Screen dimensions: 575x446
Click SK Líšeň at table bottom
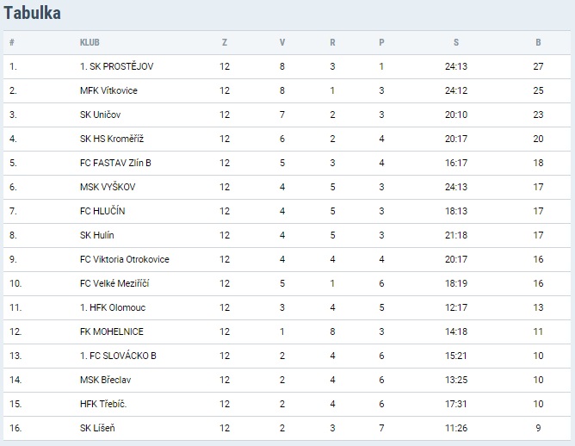(97, 428)
